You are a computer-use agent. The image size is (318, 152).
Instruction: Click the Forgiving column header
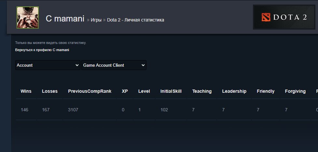295,91
